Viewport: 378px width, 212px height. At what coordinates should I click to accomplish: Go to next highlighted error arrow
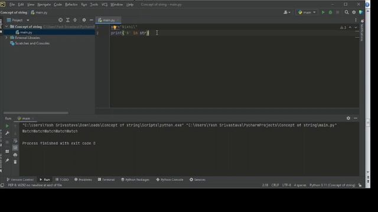(356, 28)
